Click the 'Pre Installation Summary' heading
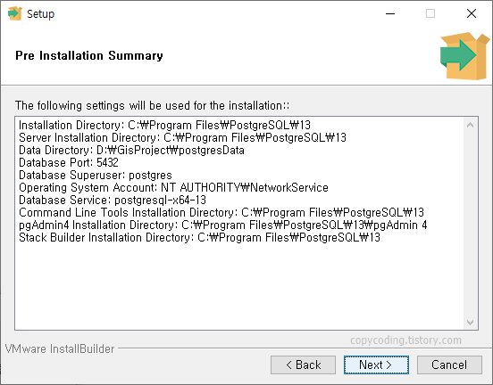The width and height of the screenshot is (493, 385). point(89,56)
